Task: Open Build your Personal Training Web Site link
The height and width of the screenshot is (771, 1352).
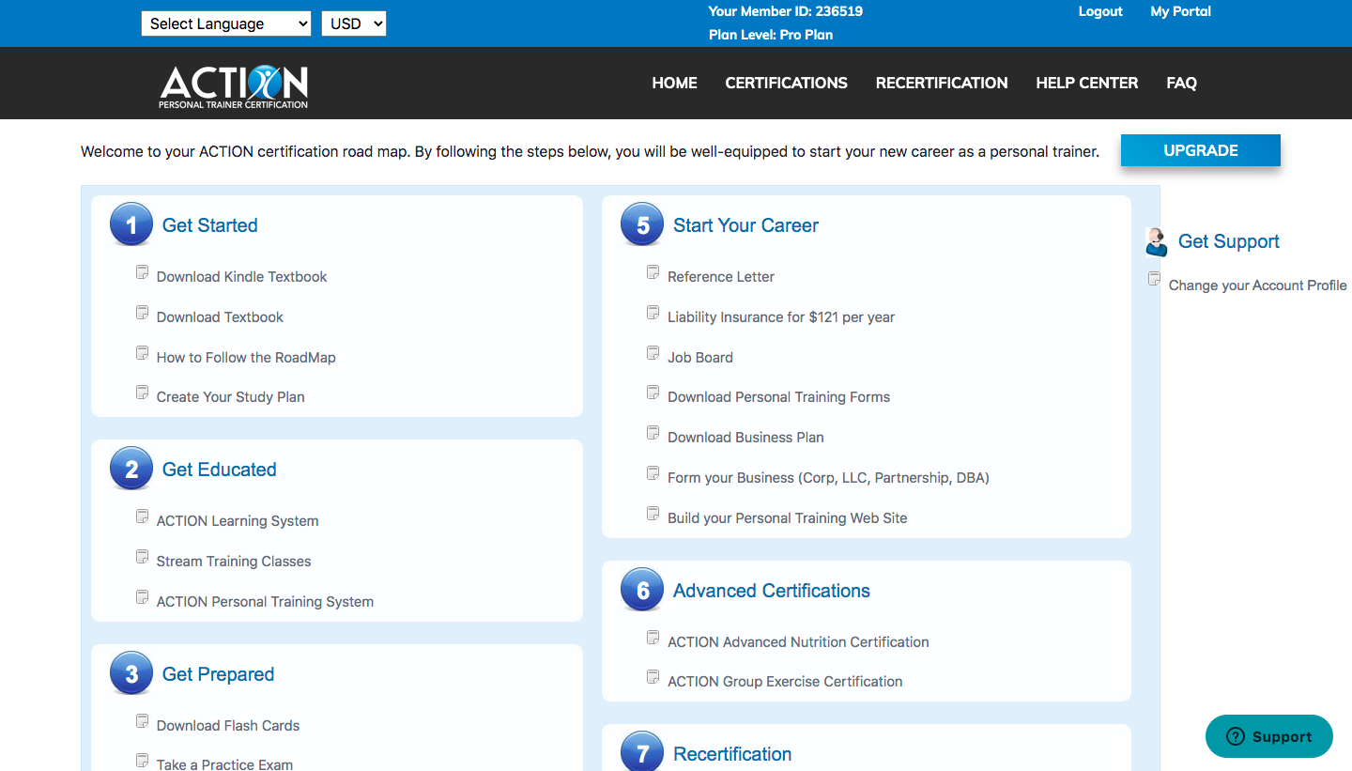Action: point(787,518)
